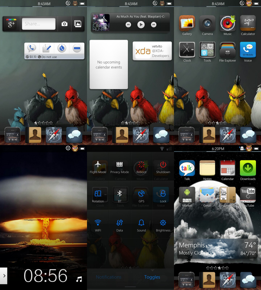Open the Tools folder icon

207,51
